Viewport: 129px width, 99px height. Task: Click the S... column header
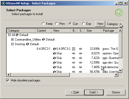click(81, 31)
